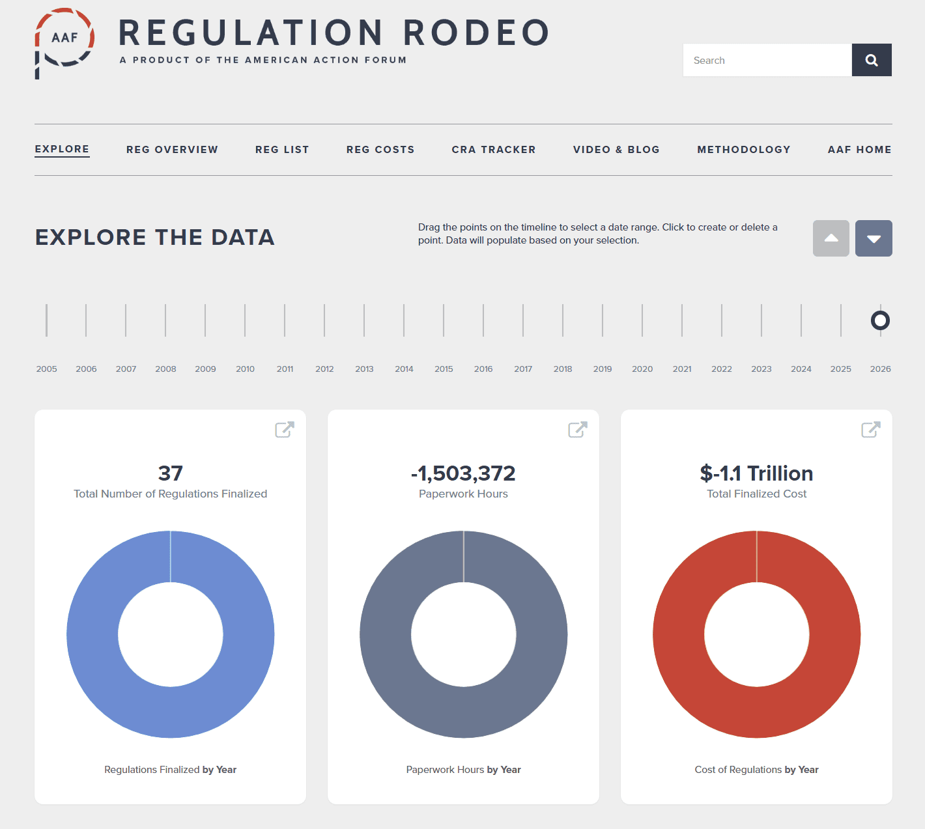Viewport: 925px width, 829px height.
Task: Go to AAF Home
Action: click(859, 150)
